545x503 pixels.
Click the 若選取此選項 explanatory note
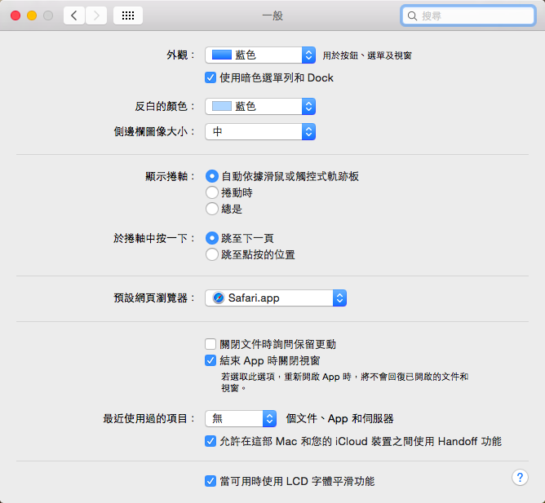coord(345,382)
